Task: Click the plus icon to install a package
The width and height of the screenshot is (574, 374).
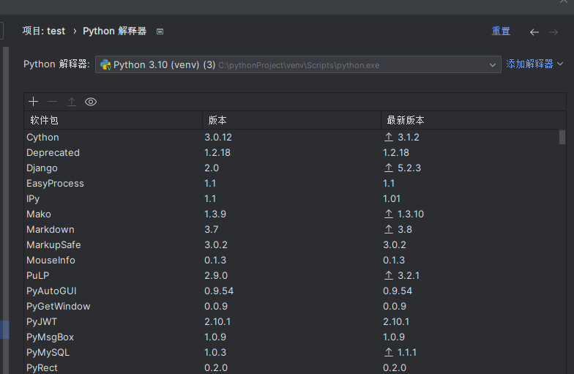Action: [x=34, y=102]
